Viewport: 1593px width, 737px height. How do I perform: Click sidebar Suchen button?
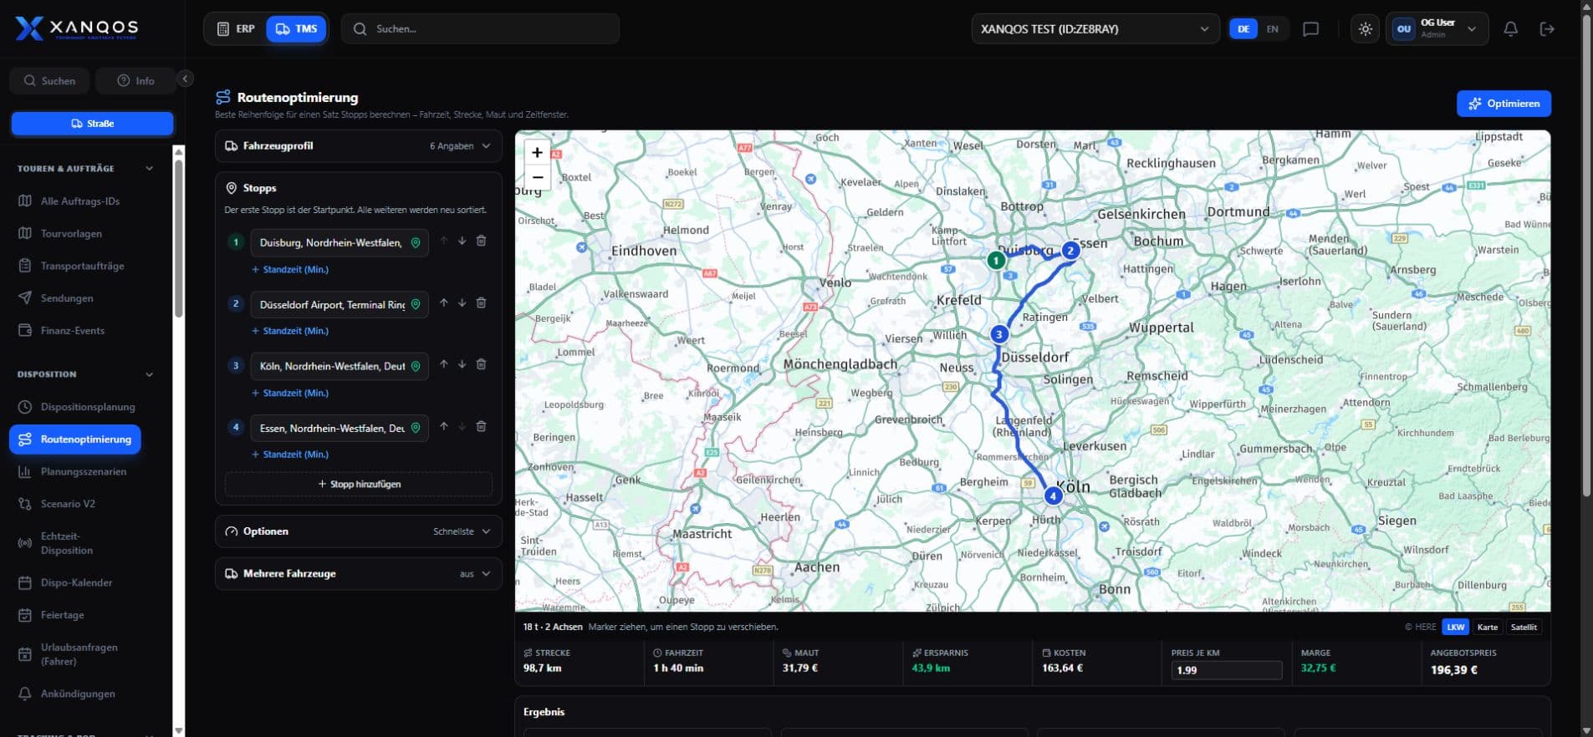[50, 81]
